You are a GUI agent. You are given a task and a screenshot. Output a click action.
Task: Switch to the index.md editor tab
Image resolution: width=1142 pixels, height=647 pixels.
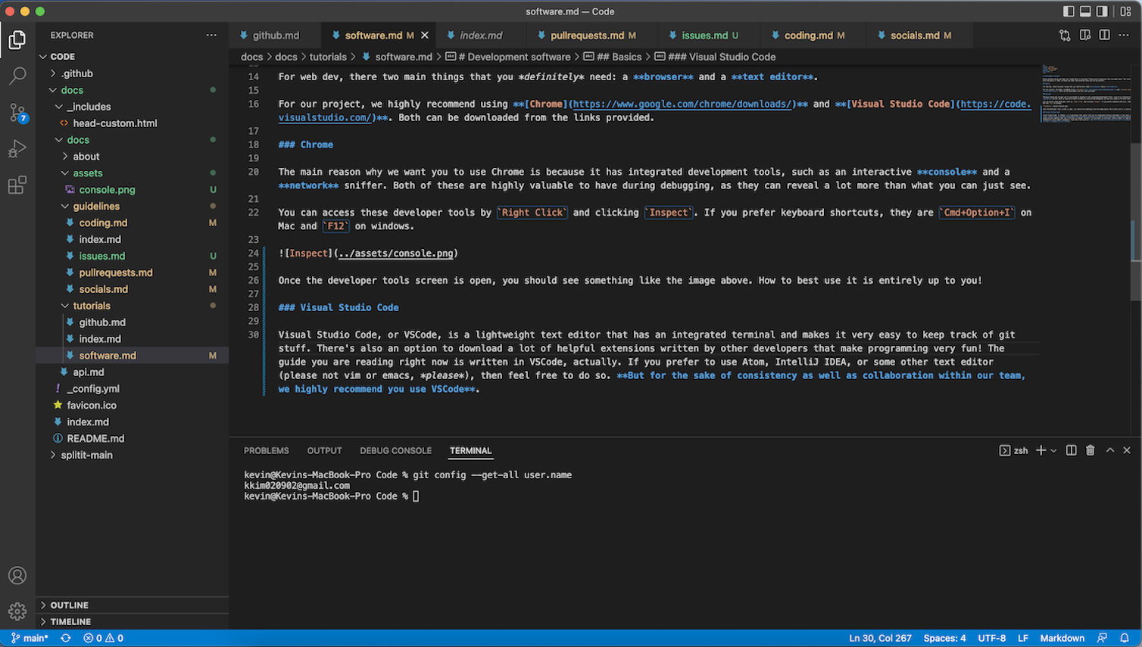481,36
